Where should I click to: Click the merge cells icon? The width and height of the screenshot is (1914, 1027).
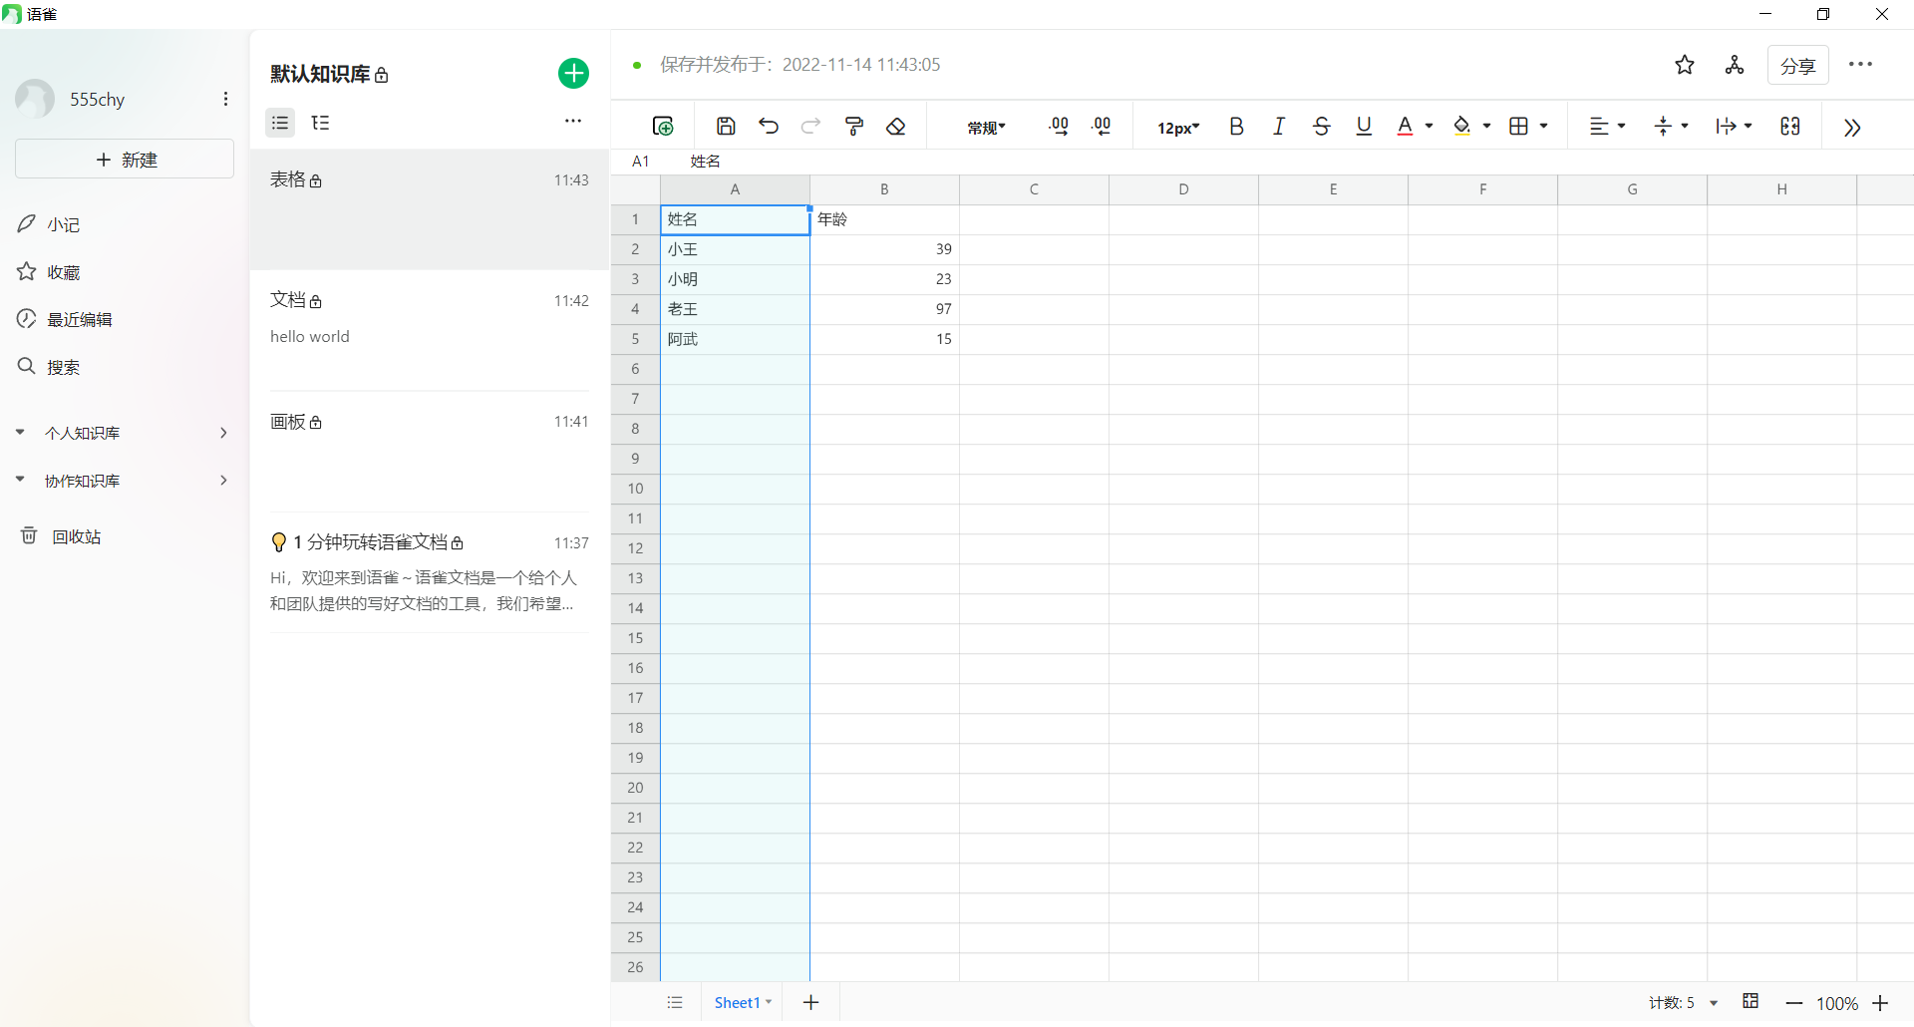1790,127
